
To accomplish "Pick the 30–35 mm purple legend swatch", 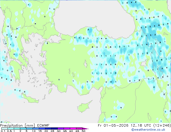I will (61, 128).
